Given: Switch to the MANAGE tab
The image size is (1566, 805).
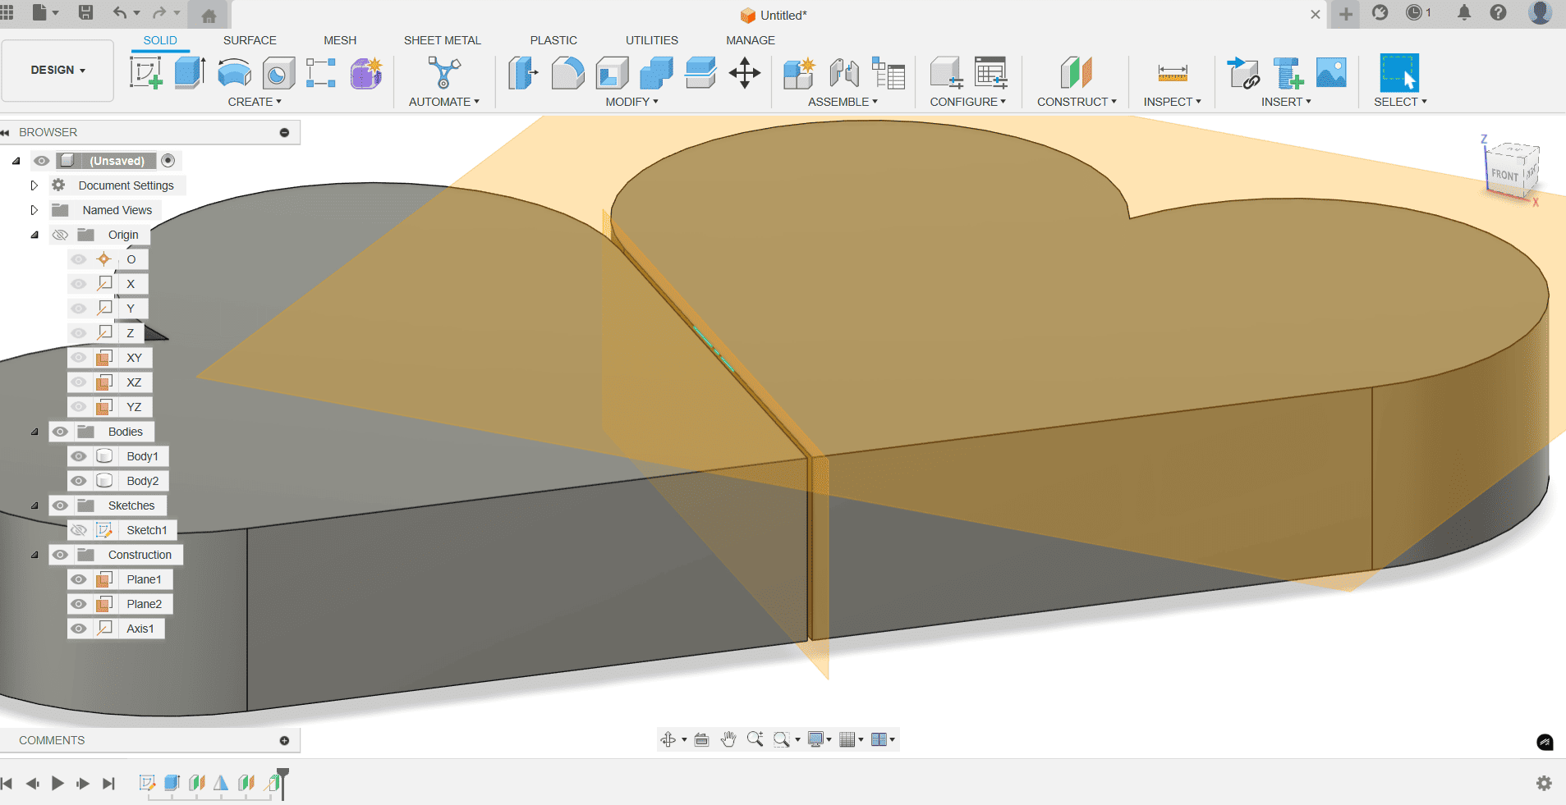Looking at the screenshot, I should [x=751, y=40].
